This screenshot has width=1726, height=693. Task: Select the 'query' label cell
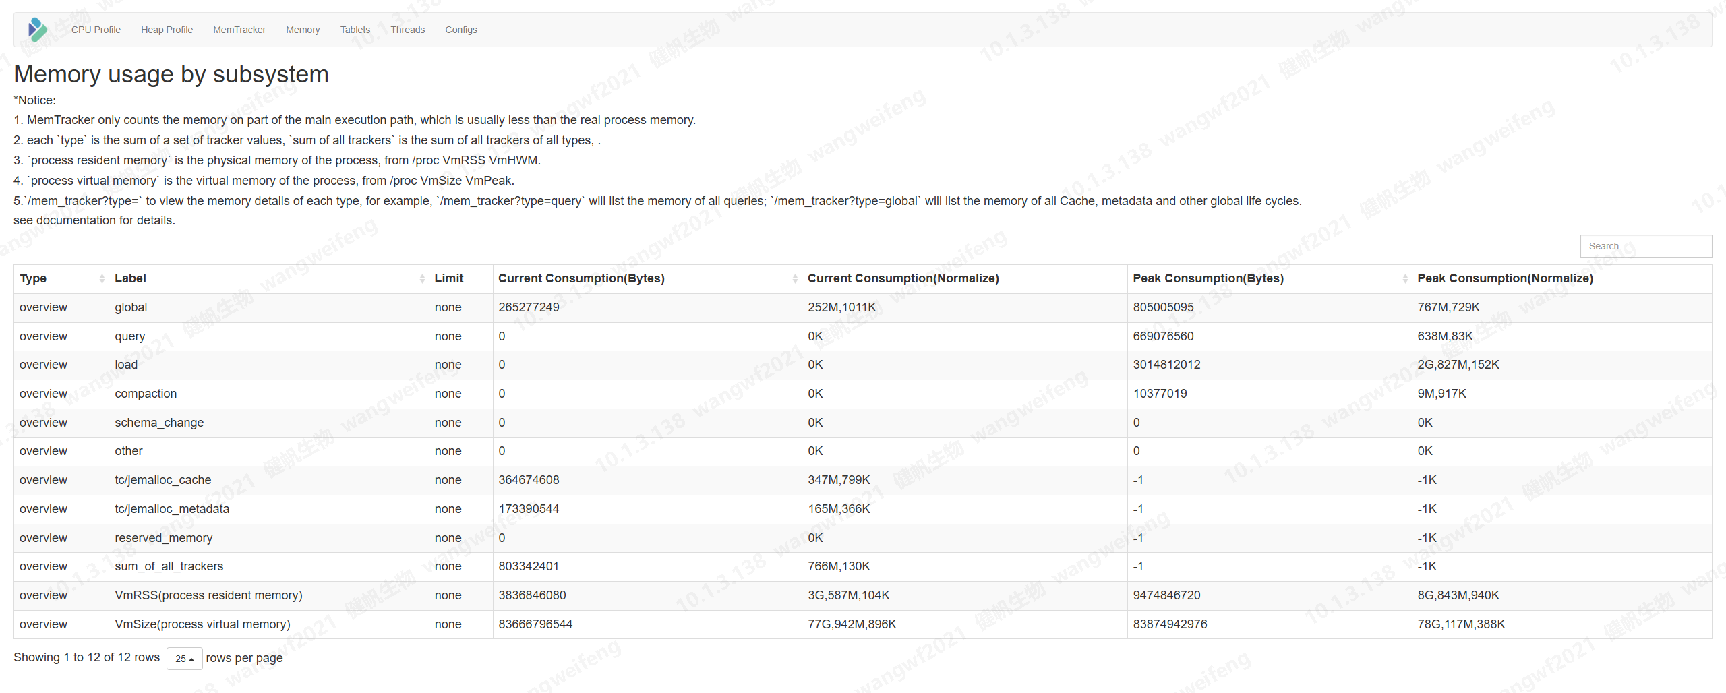click(x=268, y=336)
